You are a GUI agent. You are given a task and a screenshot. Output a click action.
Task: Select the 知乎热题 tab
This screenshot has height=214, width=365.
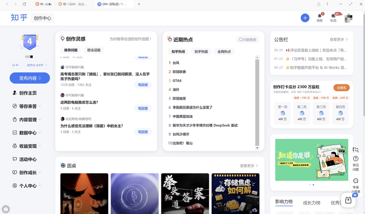click(201, 52)
